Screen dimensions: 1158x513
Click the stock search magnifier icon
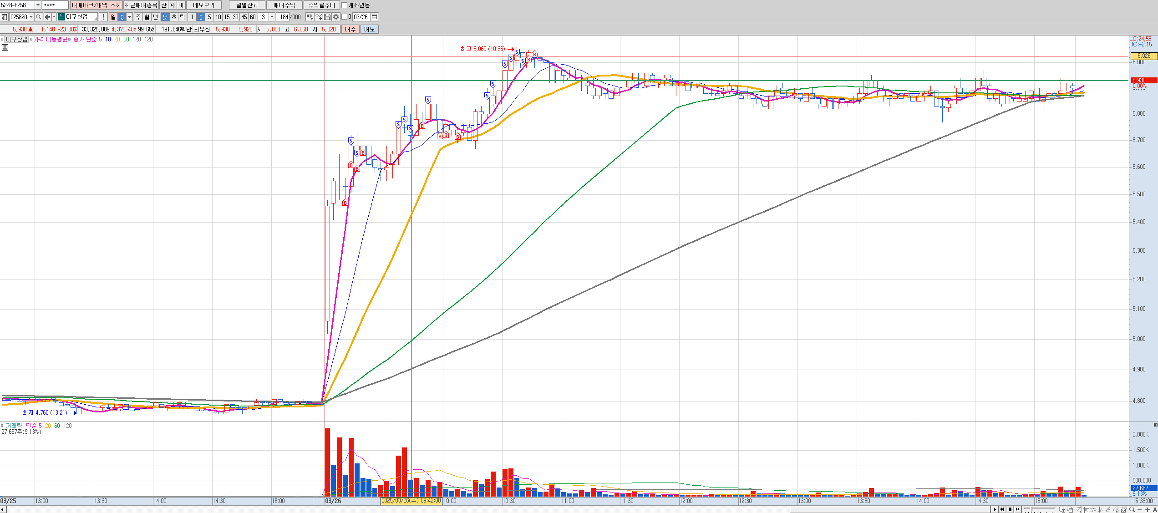coord(39,17)
